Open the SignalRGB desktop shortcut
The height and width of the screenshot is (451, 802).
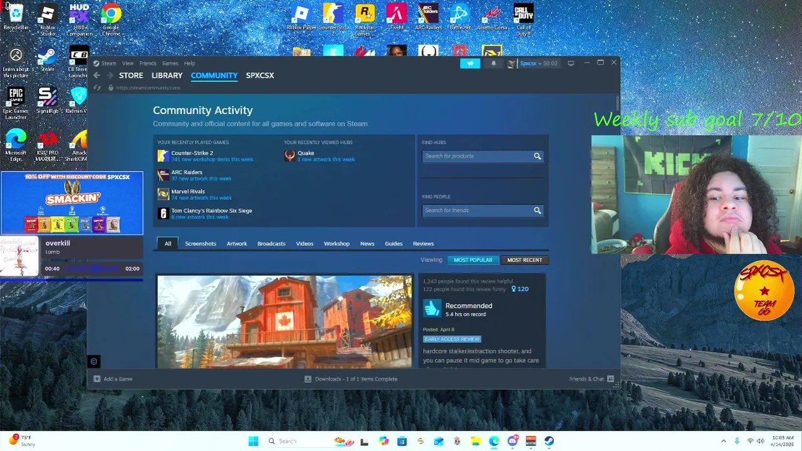click(x=48, y=100)
